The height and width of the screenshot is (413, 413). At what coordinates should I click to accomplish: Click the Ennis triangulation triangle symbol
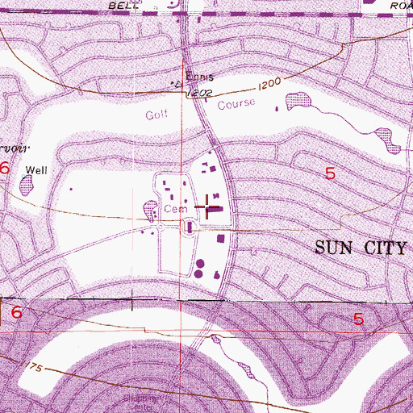click(x=178, y=85)
